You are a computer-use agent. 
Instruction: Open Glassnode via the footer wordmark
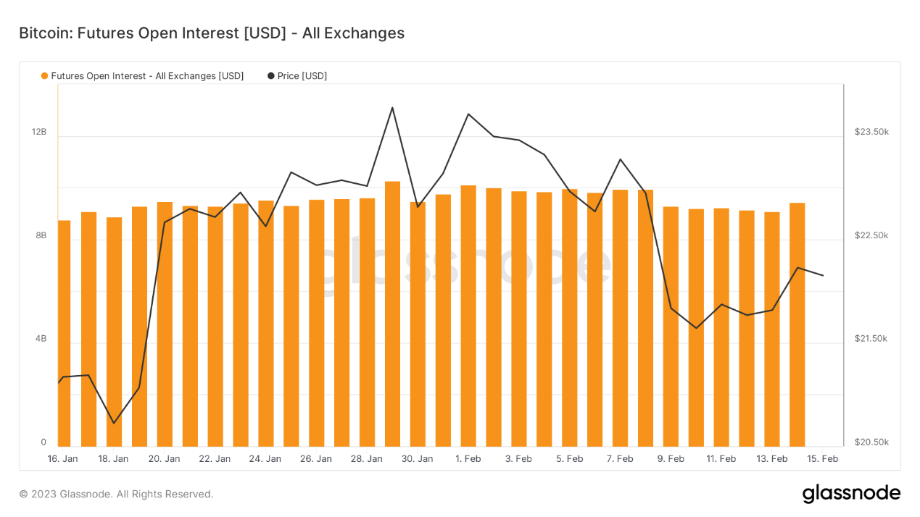click(x=851, y=494)
